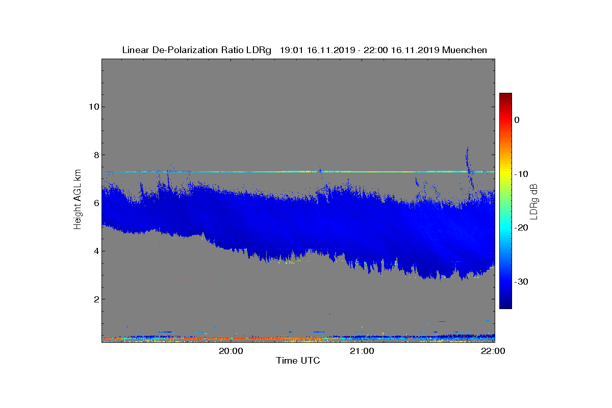The width and height of the screenshot is (612, 408).
Task: Click the 'Time UTC' axis title
Action: coord(298,361)
